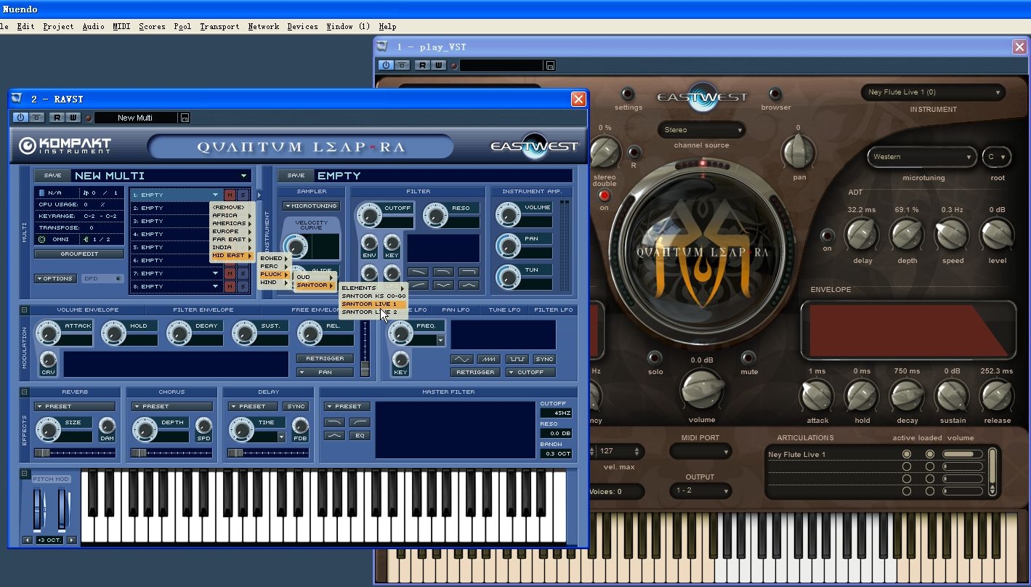
Task: Click the preset save icon in play_VST toolbar
Action: (x=550, y=65)
